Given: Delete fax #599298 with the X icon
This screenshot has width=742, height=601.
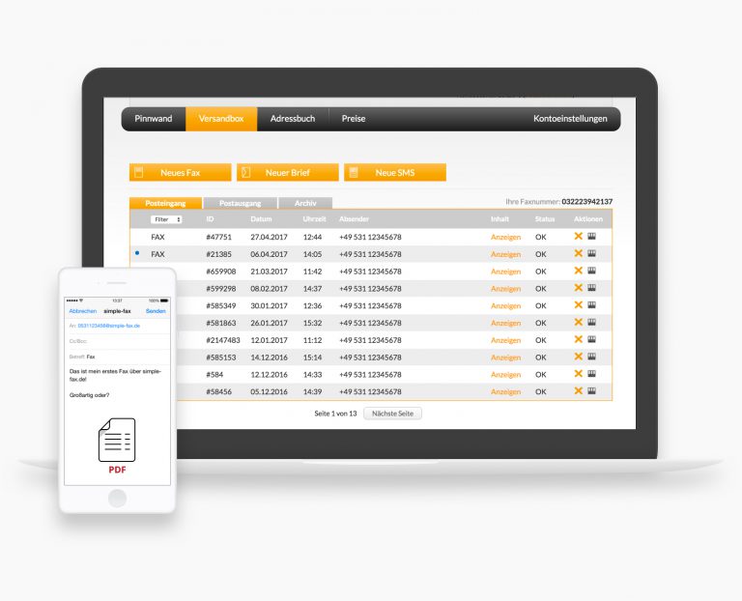Looking at the screenshot, I should [x=578, y=288].
